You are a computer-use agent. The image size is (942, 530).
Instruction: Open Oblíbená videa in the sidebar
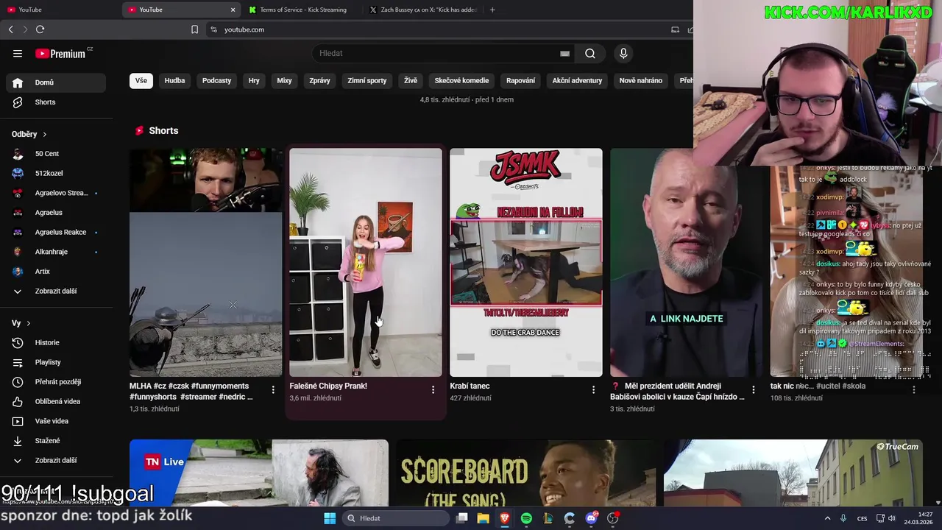coord(56,401)
